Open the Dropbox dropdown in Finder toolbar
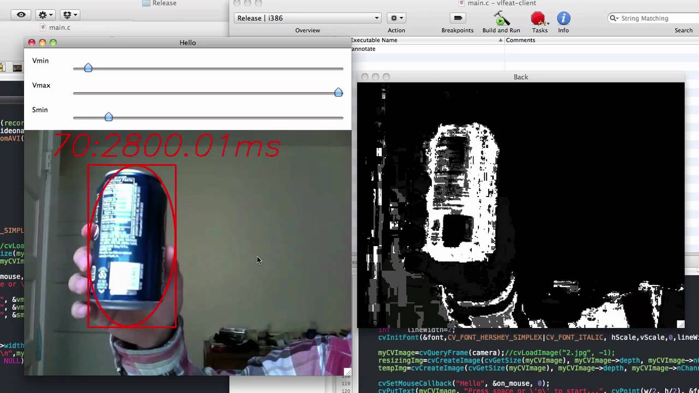The image size is (699, 393). click(69, 15)
